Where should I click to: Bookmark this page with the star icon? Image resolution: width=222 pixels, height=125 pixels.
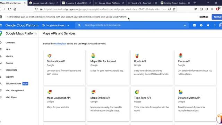pyautogui.click(x=174, y=9)
